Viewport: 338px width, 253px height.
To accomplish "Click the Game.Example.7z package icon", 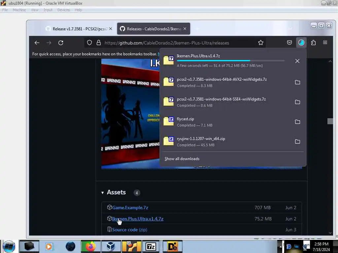I will (x=110, y=207).
